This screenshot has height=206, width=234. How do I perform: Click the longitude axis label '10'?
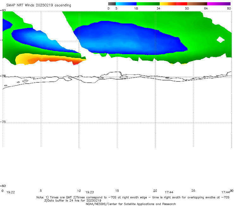pos(79,190)
